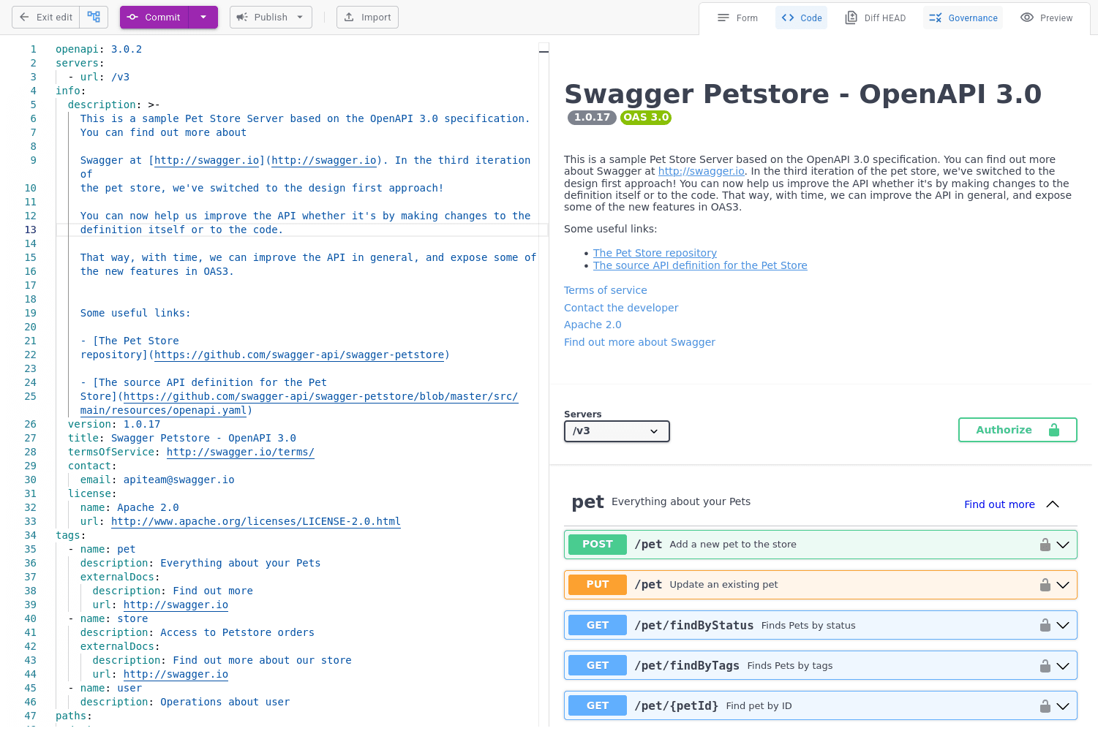The width and height of the screenshot is (1098, 750).
Task: Click 'title: Swagger Petstore - OpenAPI 3.0' line
Action: 182,438
